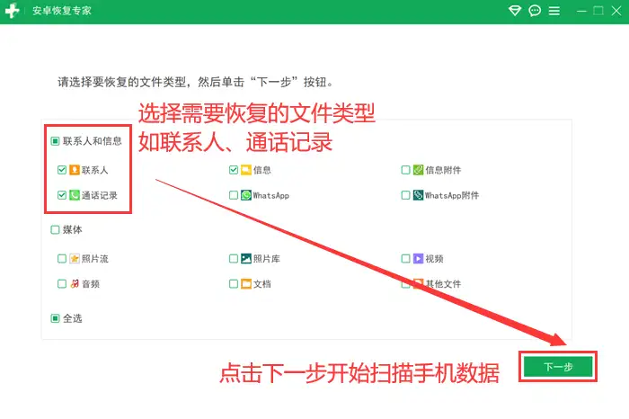Image resolution: width=629 pixels, height=419 pixels.
Task: Check the 照片库 checkbox
Action: tap(234, 258)
